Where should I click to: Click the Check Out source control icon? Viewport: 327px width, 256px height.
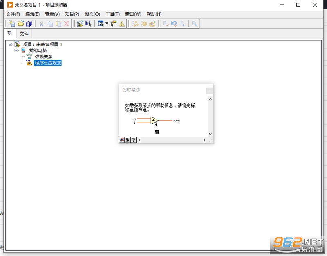(182, 24)
